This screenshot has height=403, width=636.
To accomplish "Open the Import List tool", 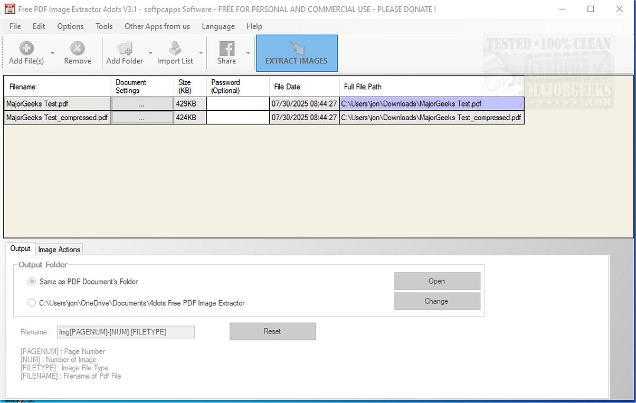I will [174, 47].
